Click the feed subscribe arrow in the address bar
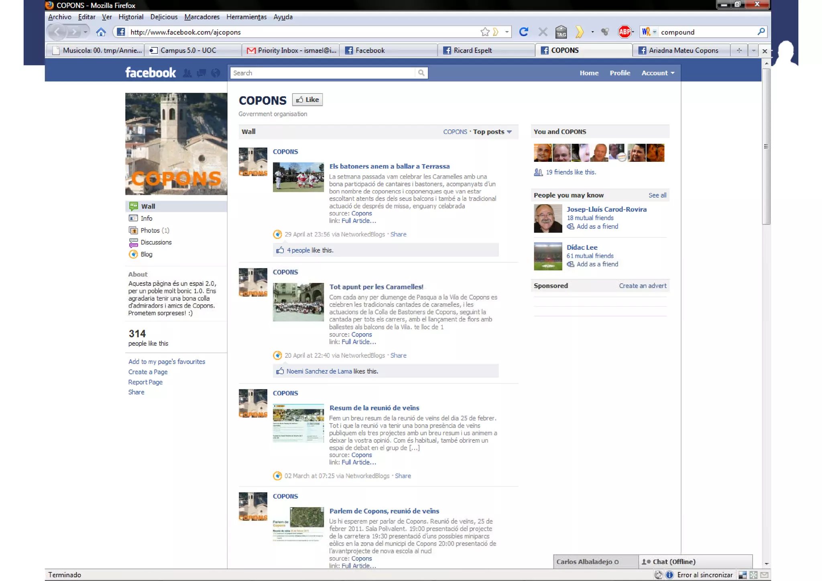The height and width of the screenshot is (581, 822). tap(496, 32)
